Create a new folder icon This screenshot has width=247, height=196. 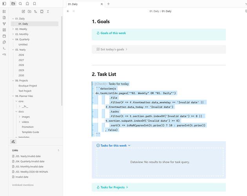point(29,11)
